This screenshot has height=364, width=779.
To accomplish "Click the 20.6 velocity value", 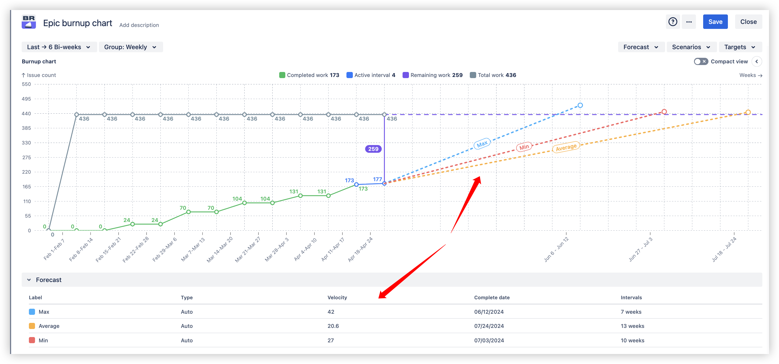I will tap(333, 326).
